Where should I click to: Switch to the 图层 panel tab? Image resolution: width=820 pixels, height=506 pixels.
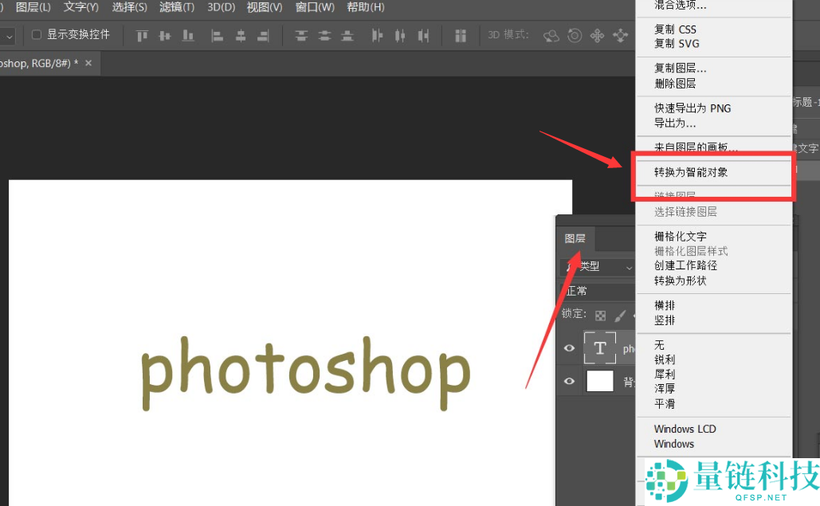pyautogui.click(x=575, y=238)
